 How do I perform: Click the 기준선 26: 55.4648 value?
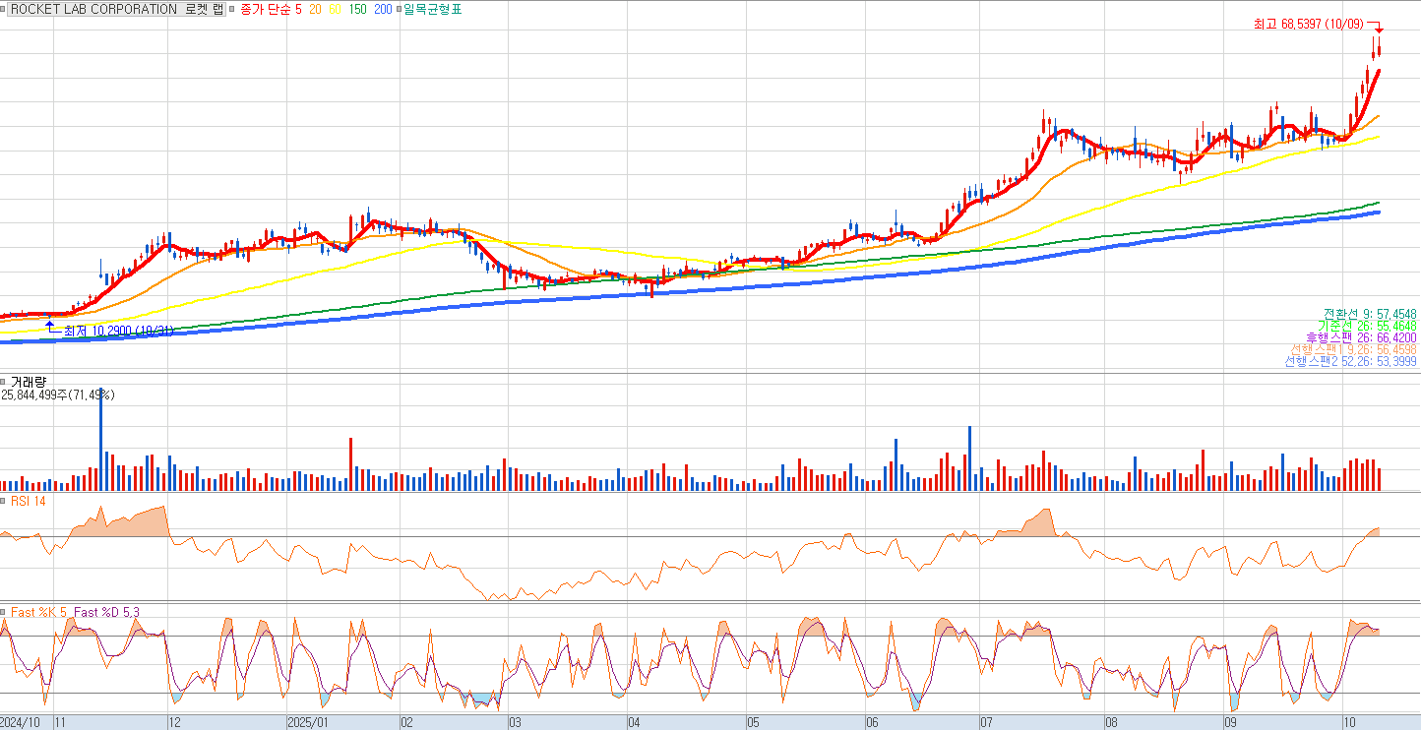1368,326
